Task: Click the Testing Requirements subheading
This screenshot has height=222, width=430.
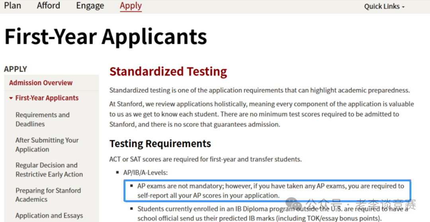Action: point(160,143)
